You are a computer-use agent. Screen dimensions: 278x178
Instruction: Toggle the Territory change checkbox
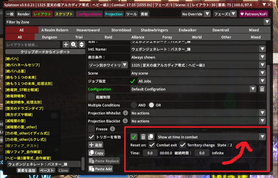(183, 145)
